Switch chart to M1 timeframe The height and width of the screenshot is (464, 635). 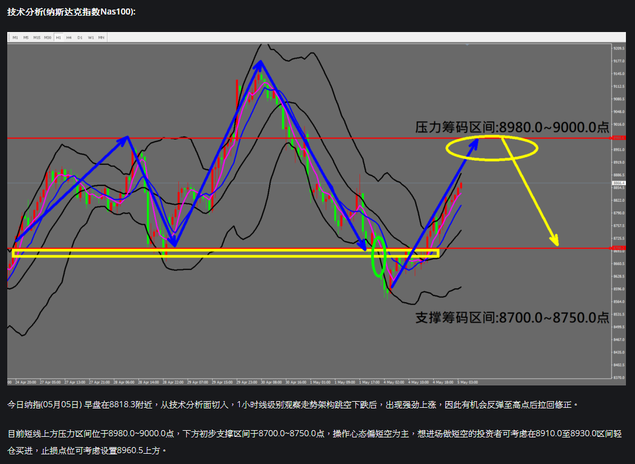tap(15, 37)
